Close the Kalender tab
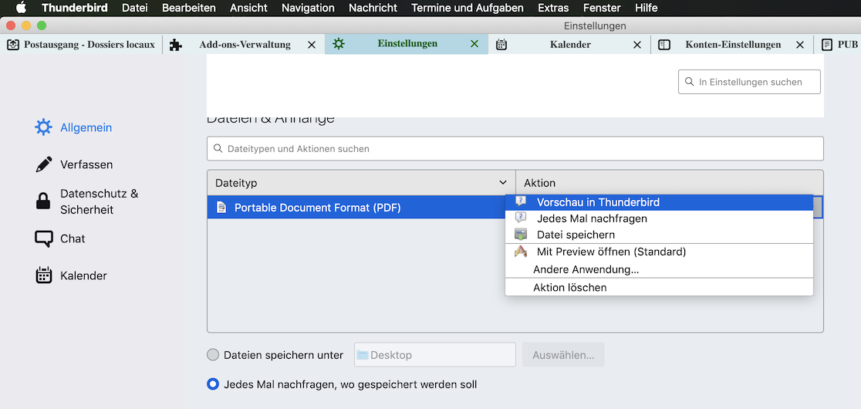Screen dimensions: 861x409 click(x=637, y=45)
